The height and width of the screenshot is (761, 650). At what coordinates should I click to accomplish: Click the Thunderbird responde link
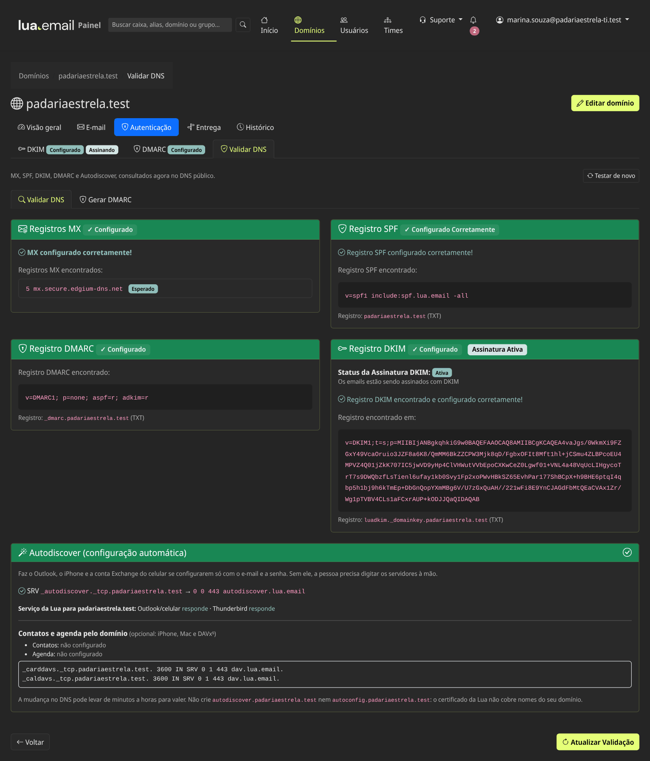(x=262, y=608)
